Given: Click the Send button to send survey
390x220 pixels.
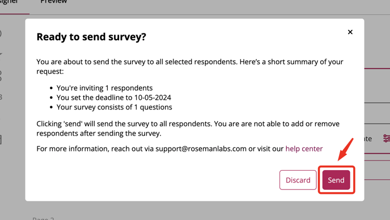Looking at the screenshot, I should click(336, 180).
